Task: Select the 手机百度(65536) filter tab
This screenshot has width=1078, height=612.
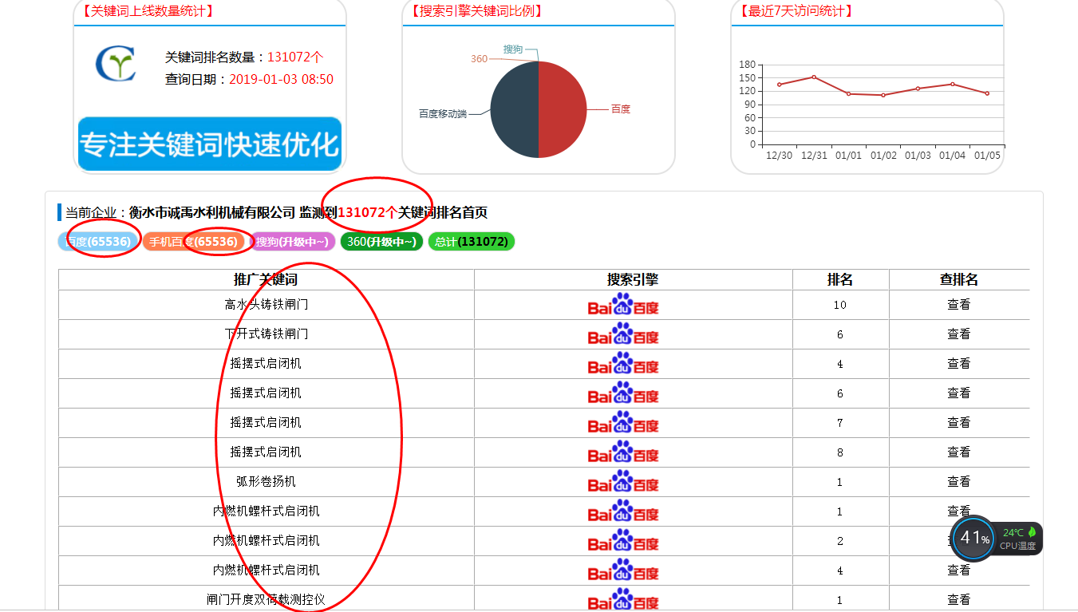Action: [x=194, y=242]
